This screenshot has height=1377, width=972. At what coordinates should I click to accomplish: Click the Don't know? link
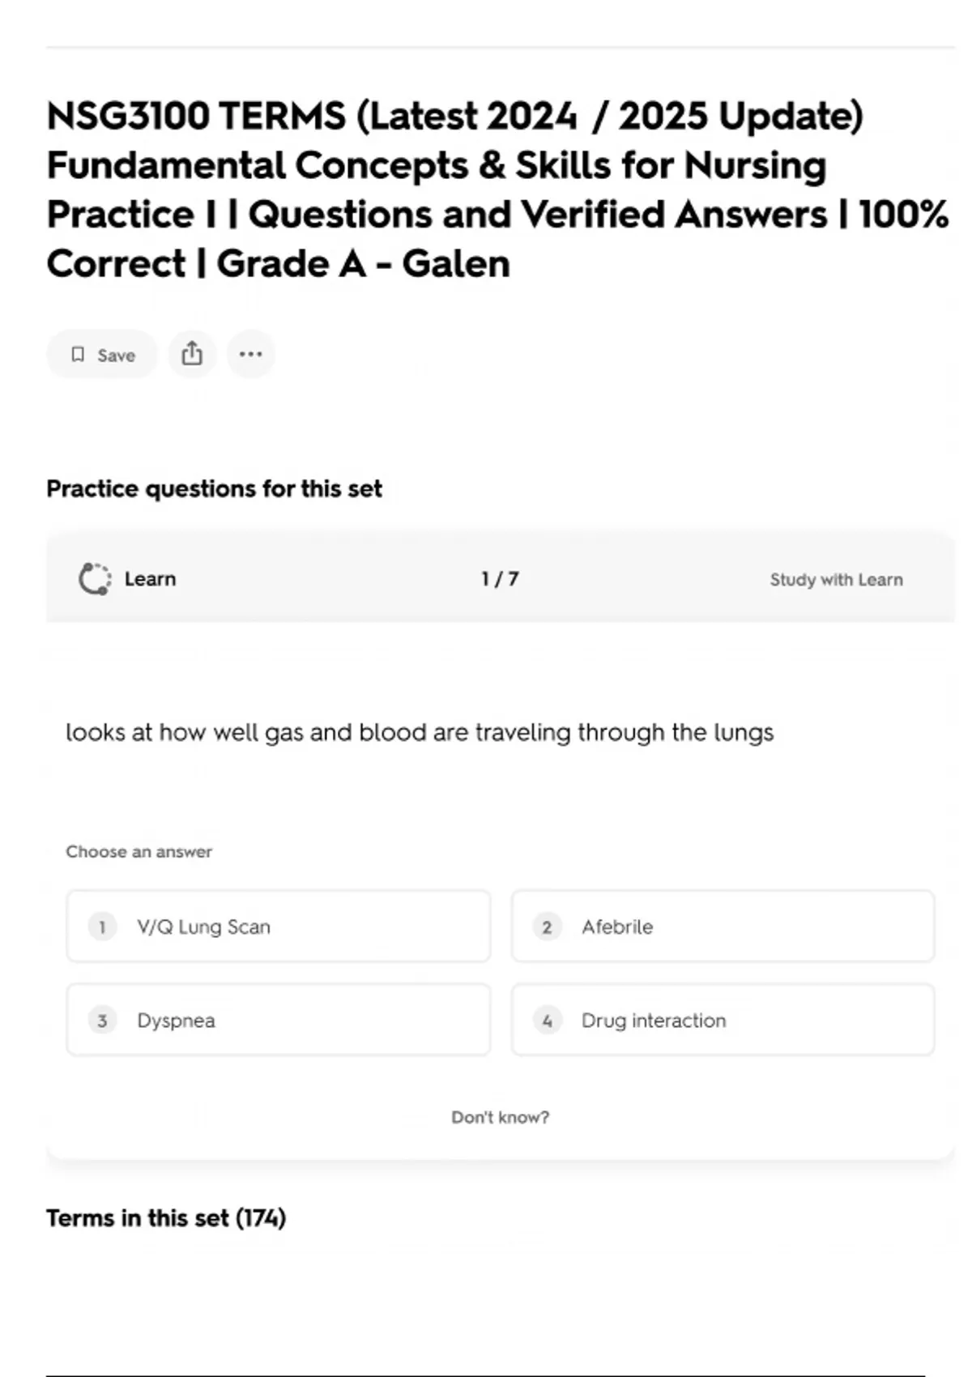500,1118
